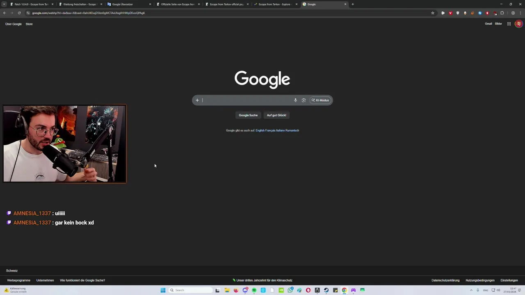Start voice search with the microphone icon
525x295 pixels.
[295, 100]
